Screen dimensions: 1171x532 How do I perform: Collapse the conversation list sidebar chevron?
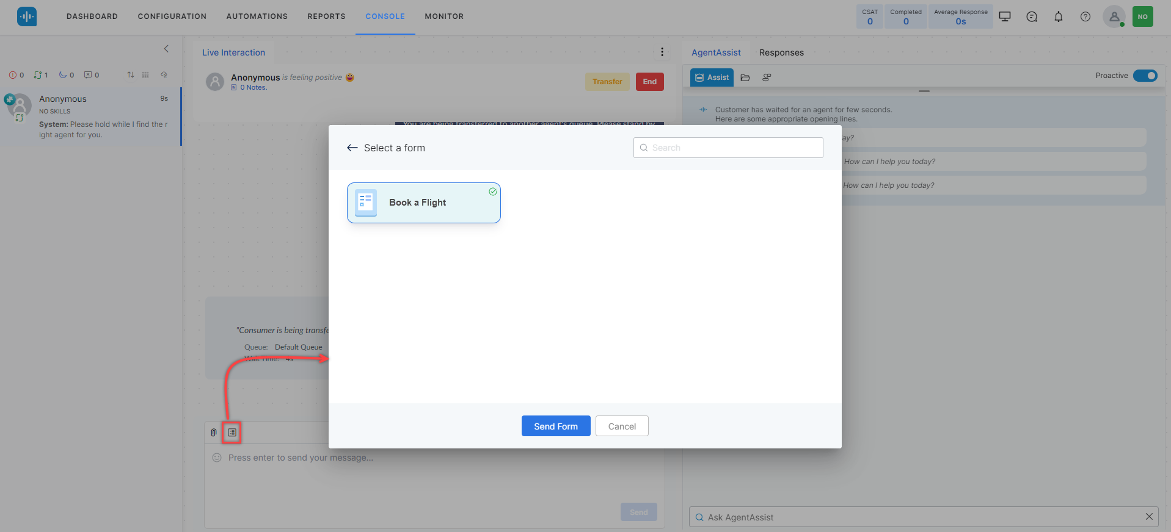pos(166,49)
